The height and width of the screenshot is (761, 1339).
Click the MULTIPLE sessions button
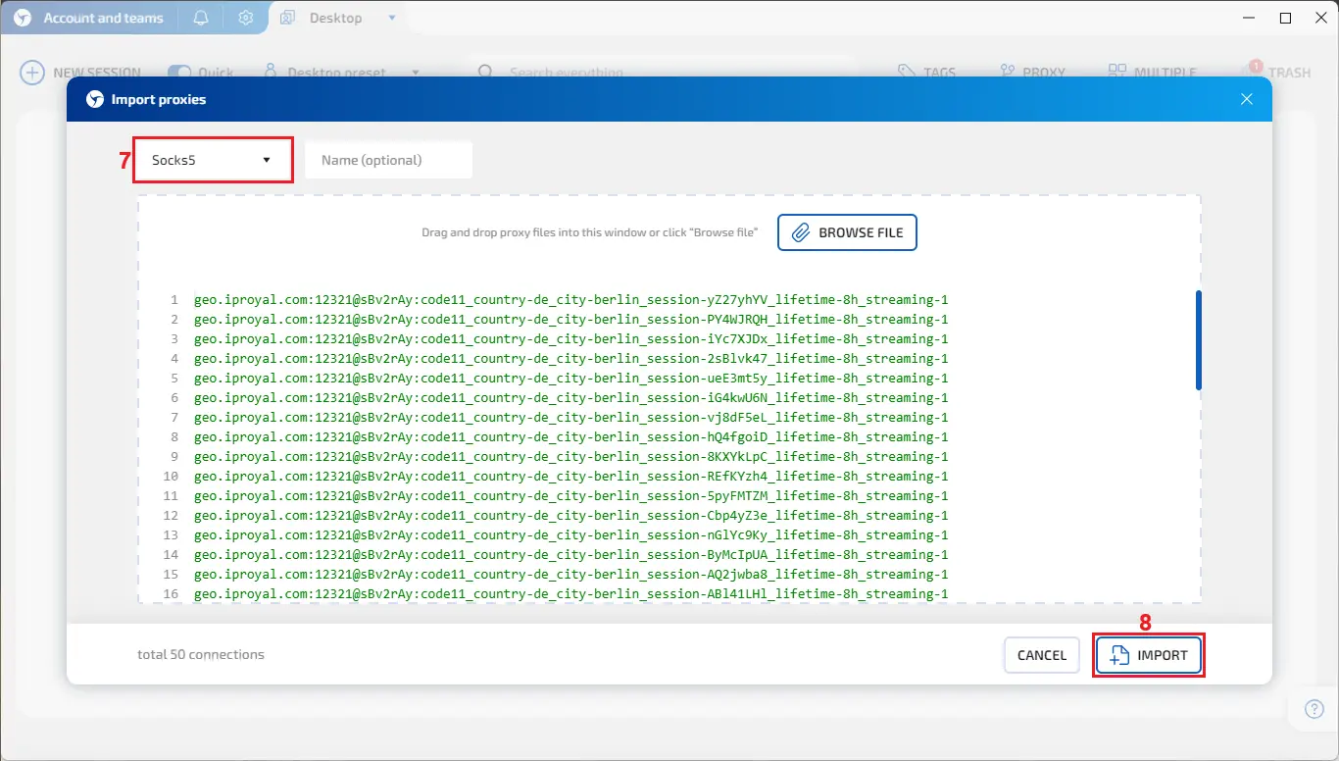pyautogui.click(x=1152, y=73)
